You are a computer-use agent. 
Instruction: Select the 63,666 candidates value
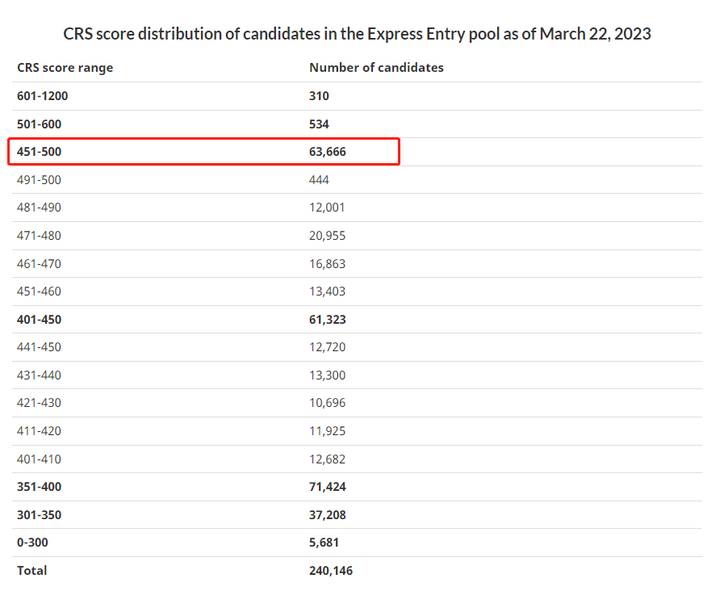[328, 152]
